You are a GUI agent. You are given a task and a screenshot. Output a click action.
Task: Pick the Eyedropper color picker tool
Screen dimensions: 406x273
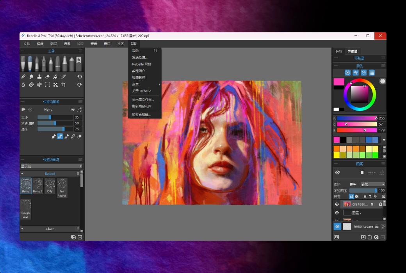[64, 77]
